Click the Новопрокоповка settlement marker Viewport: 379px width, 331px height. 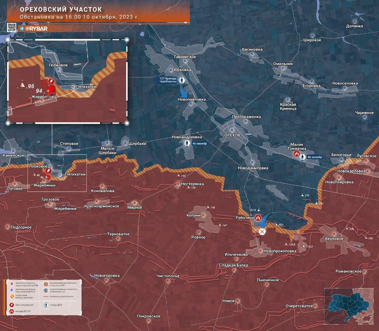coord(260,251)
